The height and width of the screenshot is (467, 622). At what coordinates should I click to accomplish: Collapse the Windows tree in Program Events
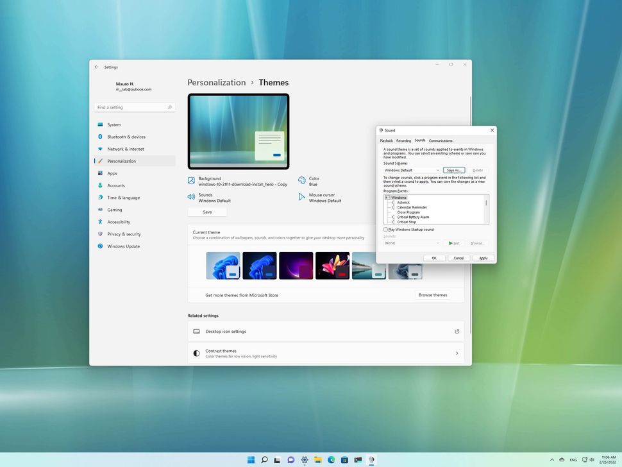pyautogui.click(x=386, y=198)
